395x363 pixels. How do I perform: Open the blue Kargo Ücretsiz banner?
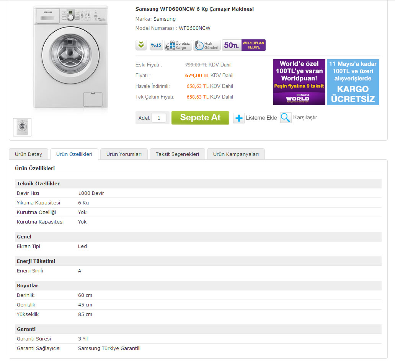353,82
